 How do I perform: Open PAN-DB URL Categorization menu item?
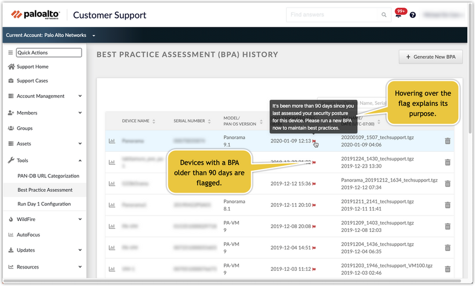coord(48,176)
